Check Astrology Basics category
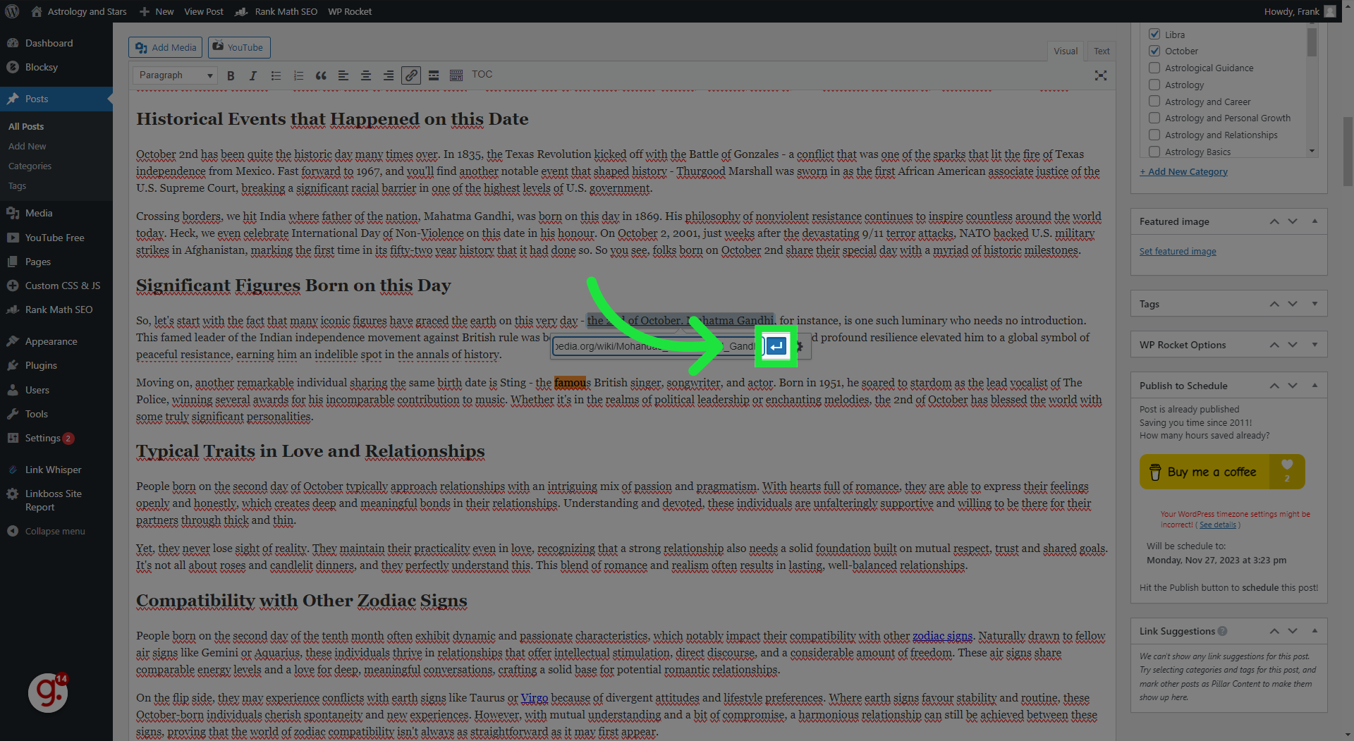The height and width of the screenshot is (741, 1354). pos(1154,152)
